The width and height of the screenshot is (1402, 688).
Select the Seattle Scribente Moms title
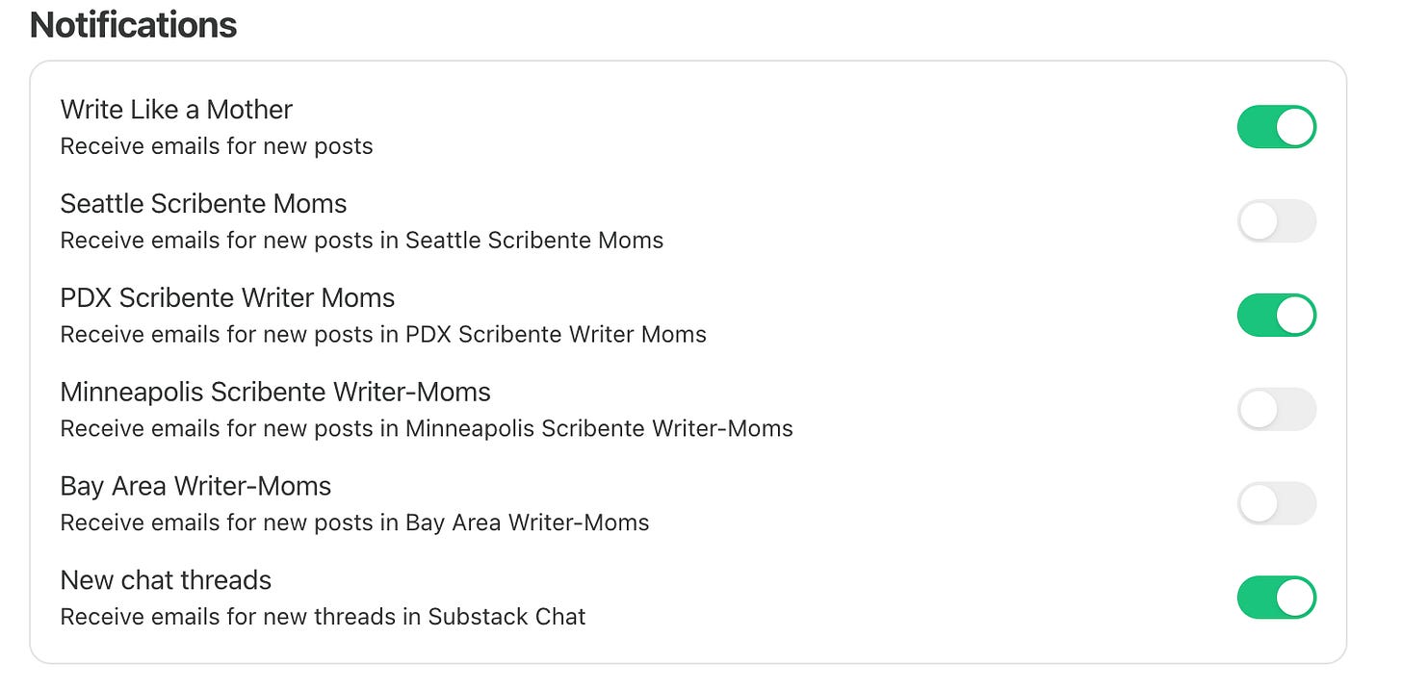coord(203,204)
